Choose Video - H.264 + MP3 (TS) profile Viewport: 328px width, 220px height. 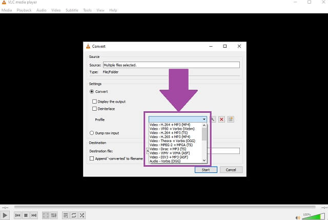(x=169, y=133)
